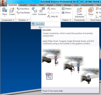Click the Create component tool
The image size is (101, 95).
pos(12,11)
